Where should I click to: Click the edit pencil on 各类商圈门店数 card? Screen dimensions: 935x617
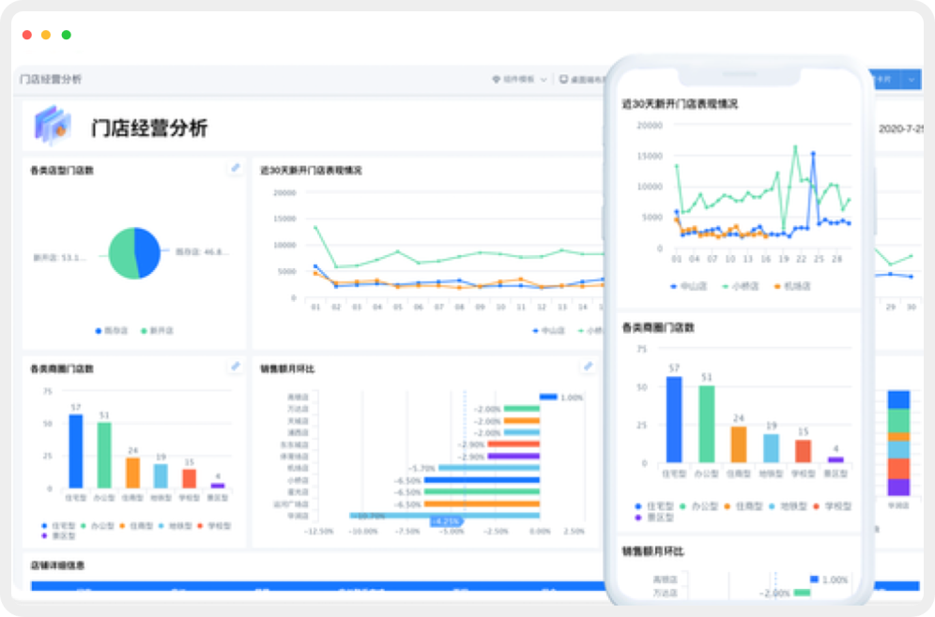pos(235,367)
